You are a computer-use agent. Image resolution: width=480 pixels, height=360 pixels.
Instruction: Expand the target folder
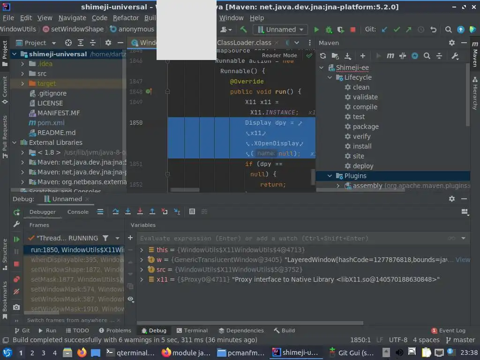tap(22, 83)
